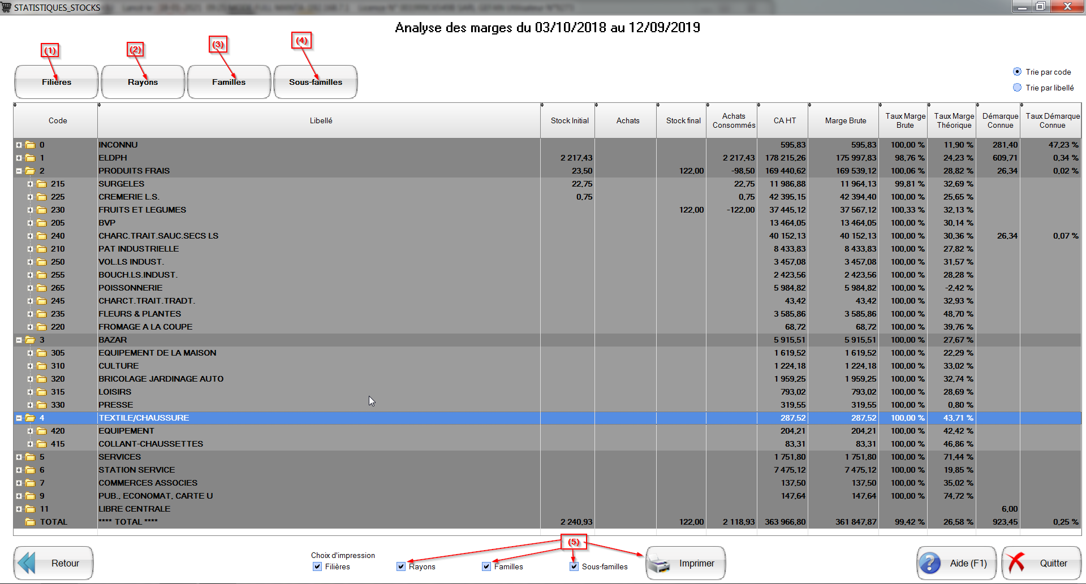Uncheck the Filières print checkbox
This screenshot has width=1086, height=584.
317,566
